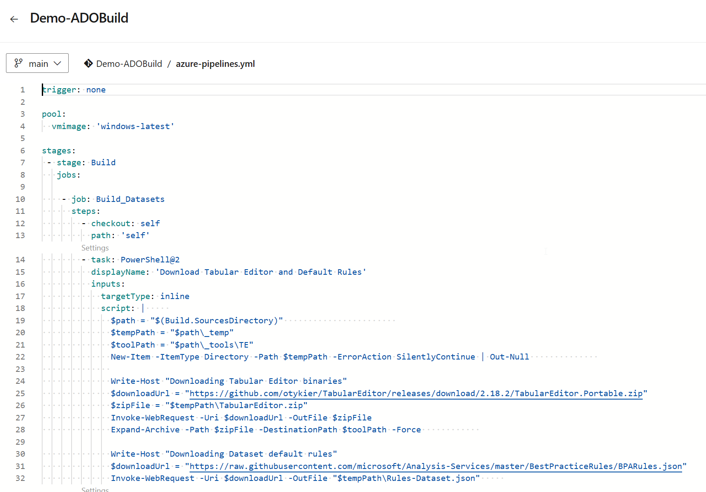Highlight line 22 via its gutter number
Viewport: 706px width, 492px height.
(20, 357)
